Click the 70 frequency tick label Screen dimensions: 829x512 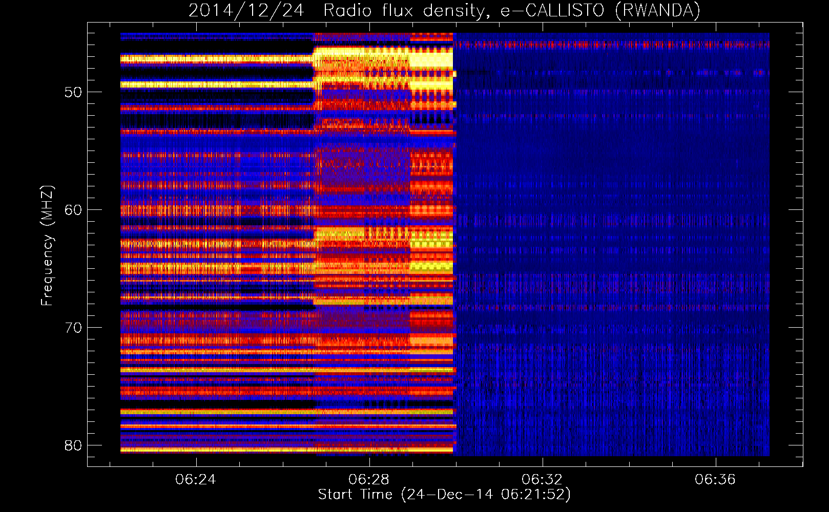point(73,328)
